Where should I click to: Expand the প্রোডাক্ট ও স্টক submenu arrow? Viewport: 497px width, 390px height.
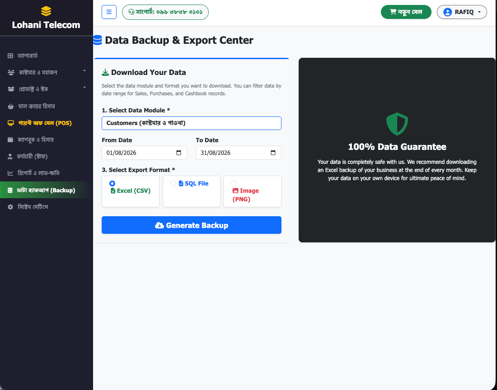(84, 88)
